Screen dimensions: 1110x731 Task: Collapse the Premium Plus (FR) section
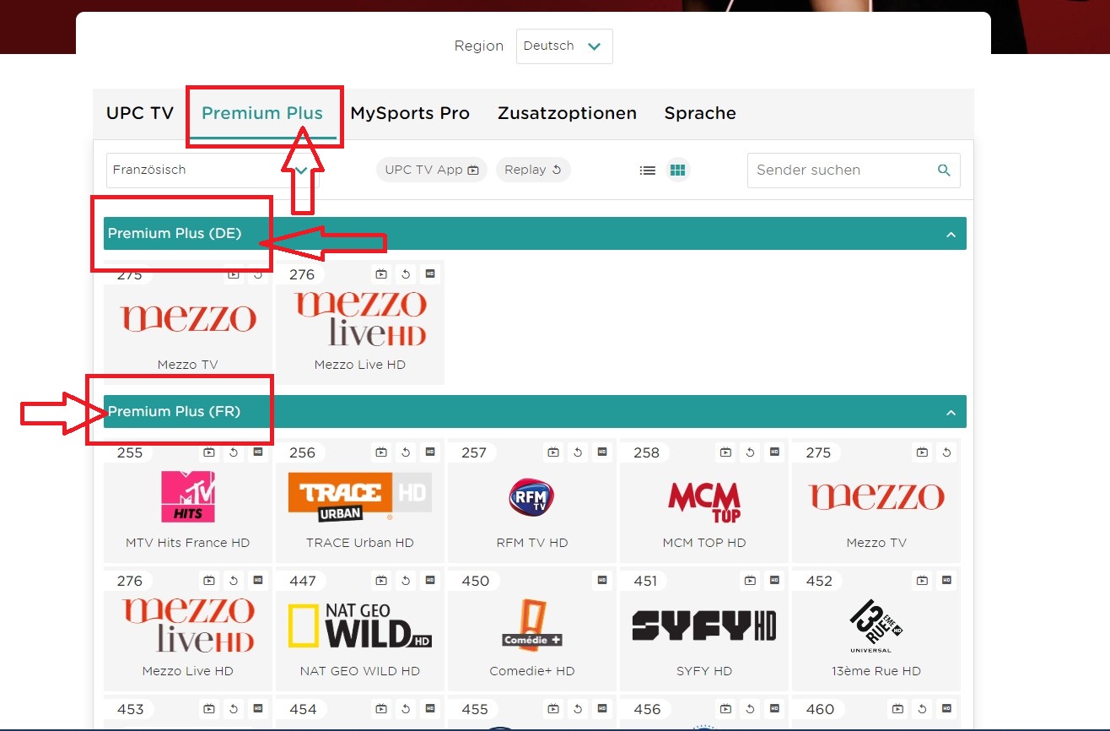tap(951, 412)
